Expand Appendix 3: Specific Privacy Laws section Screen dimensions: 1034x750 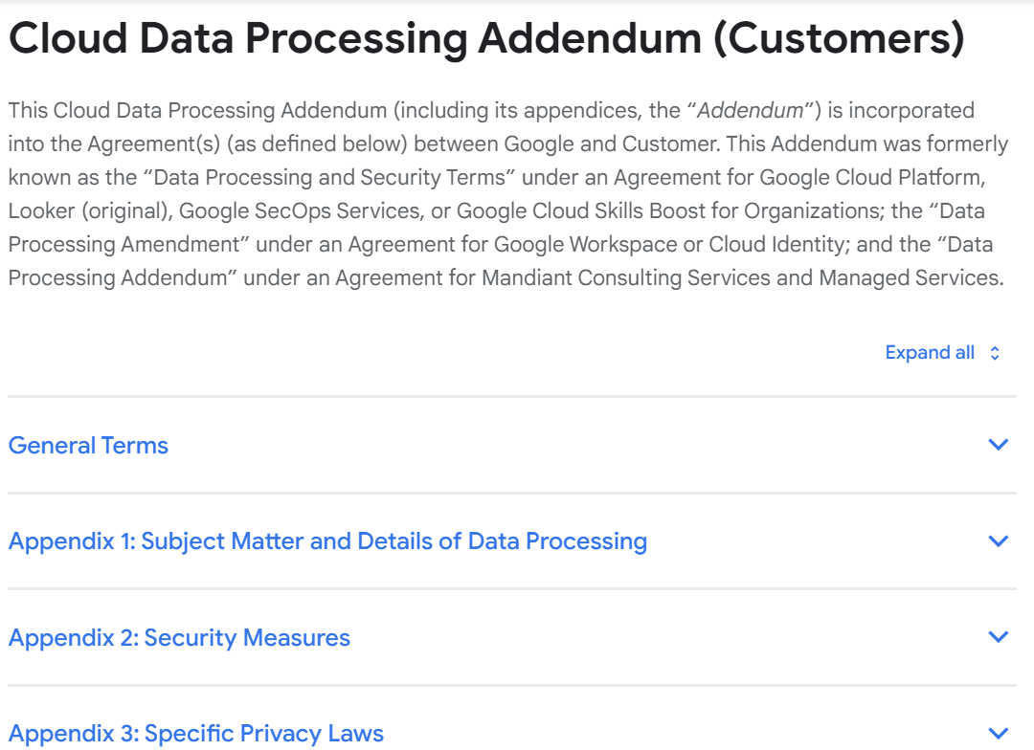195,733
